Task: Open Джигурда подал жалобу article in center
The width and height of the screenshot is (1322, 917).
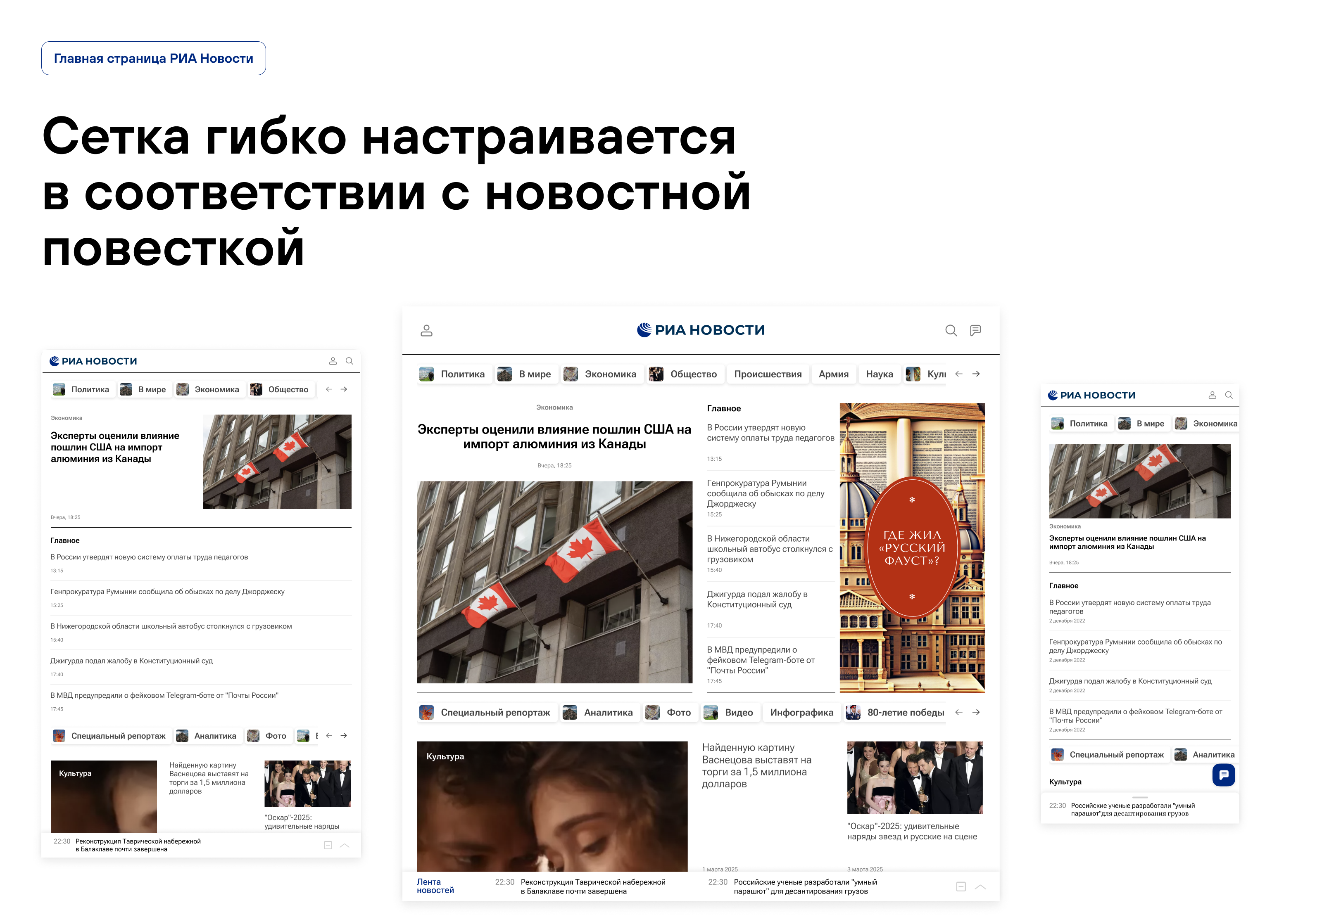Action: [x=757, y=599]
